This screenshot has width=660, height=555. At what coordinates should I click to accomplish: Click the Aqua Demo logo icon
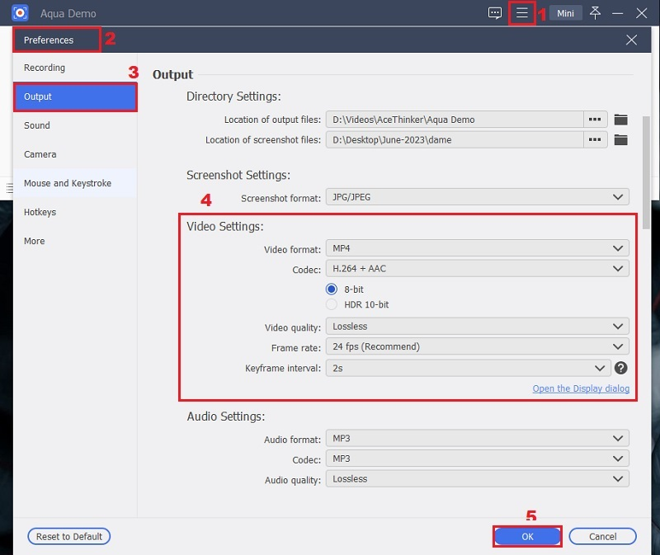[18, 12]
